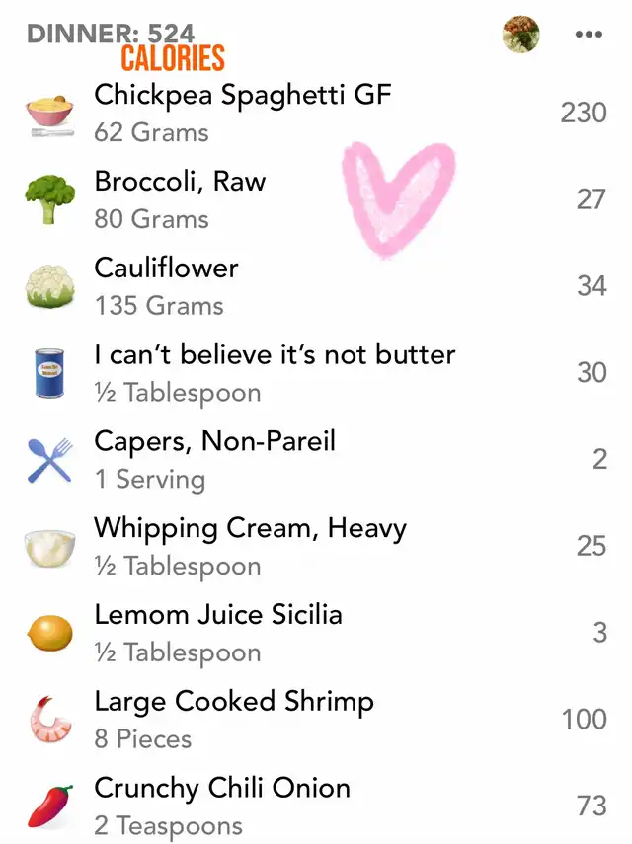Select the Cauliflower 135 Grams entry
The image size is (632, 844).
point(316,286)
